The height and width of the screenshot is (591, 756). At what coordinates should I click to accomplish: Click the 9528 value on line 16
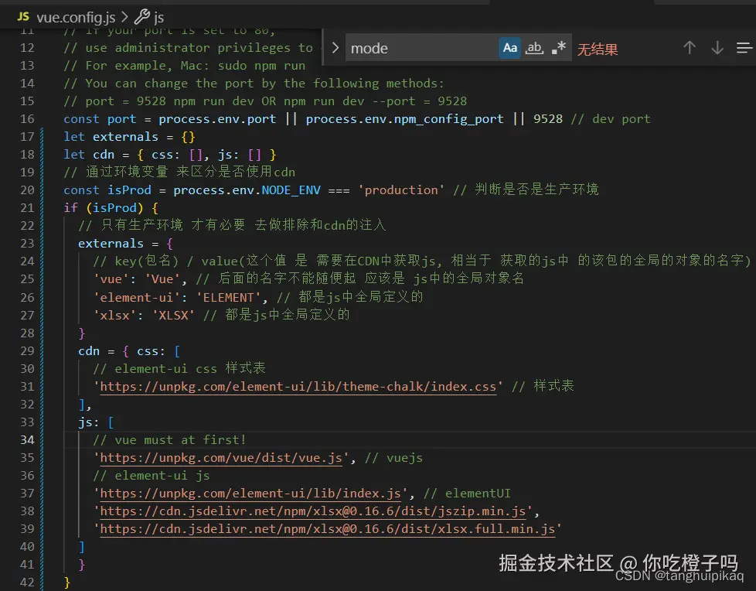[x=548, y=118]
